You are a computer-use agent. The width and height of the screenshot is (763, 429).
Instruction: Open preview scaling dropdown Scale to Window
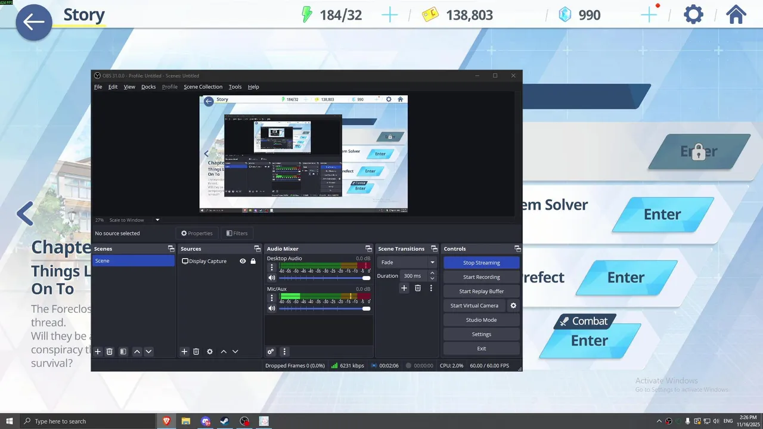pos(135,220)
